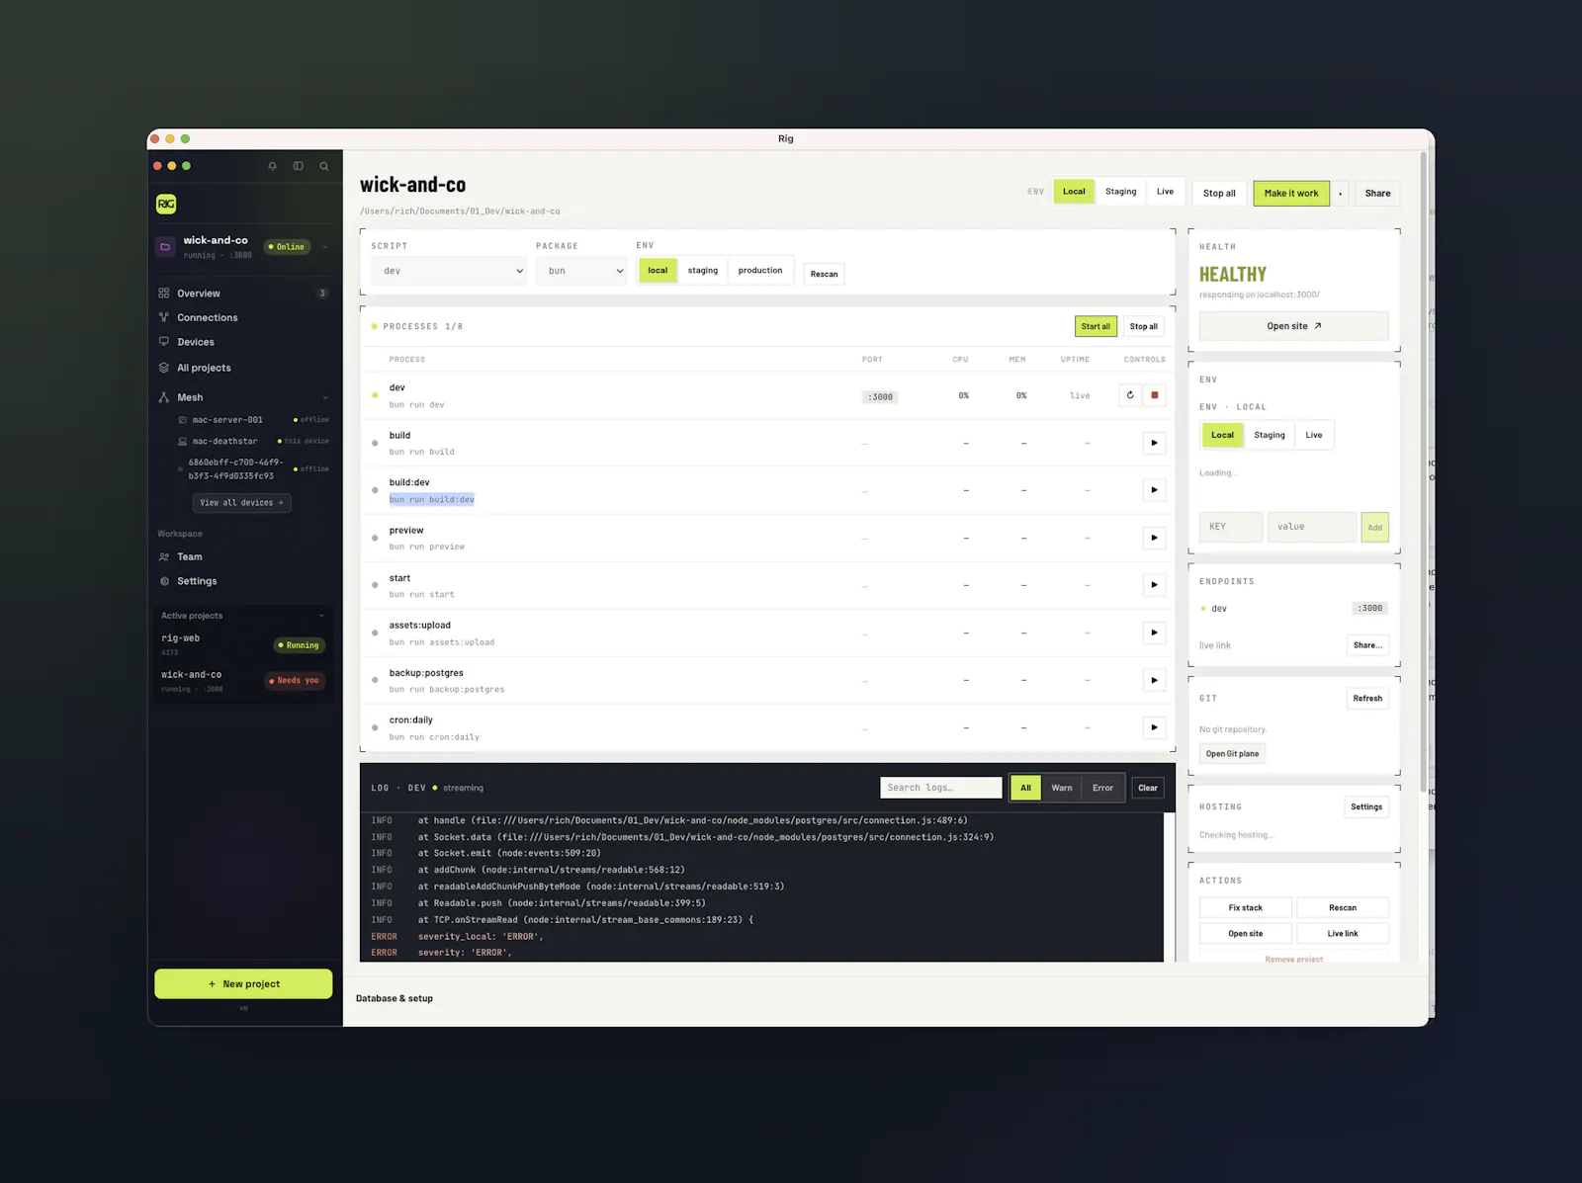Open the SCRIPT dropdown showing dev
Viewport: 1582px width, 1183px height.
[x=449, y=271]
